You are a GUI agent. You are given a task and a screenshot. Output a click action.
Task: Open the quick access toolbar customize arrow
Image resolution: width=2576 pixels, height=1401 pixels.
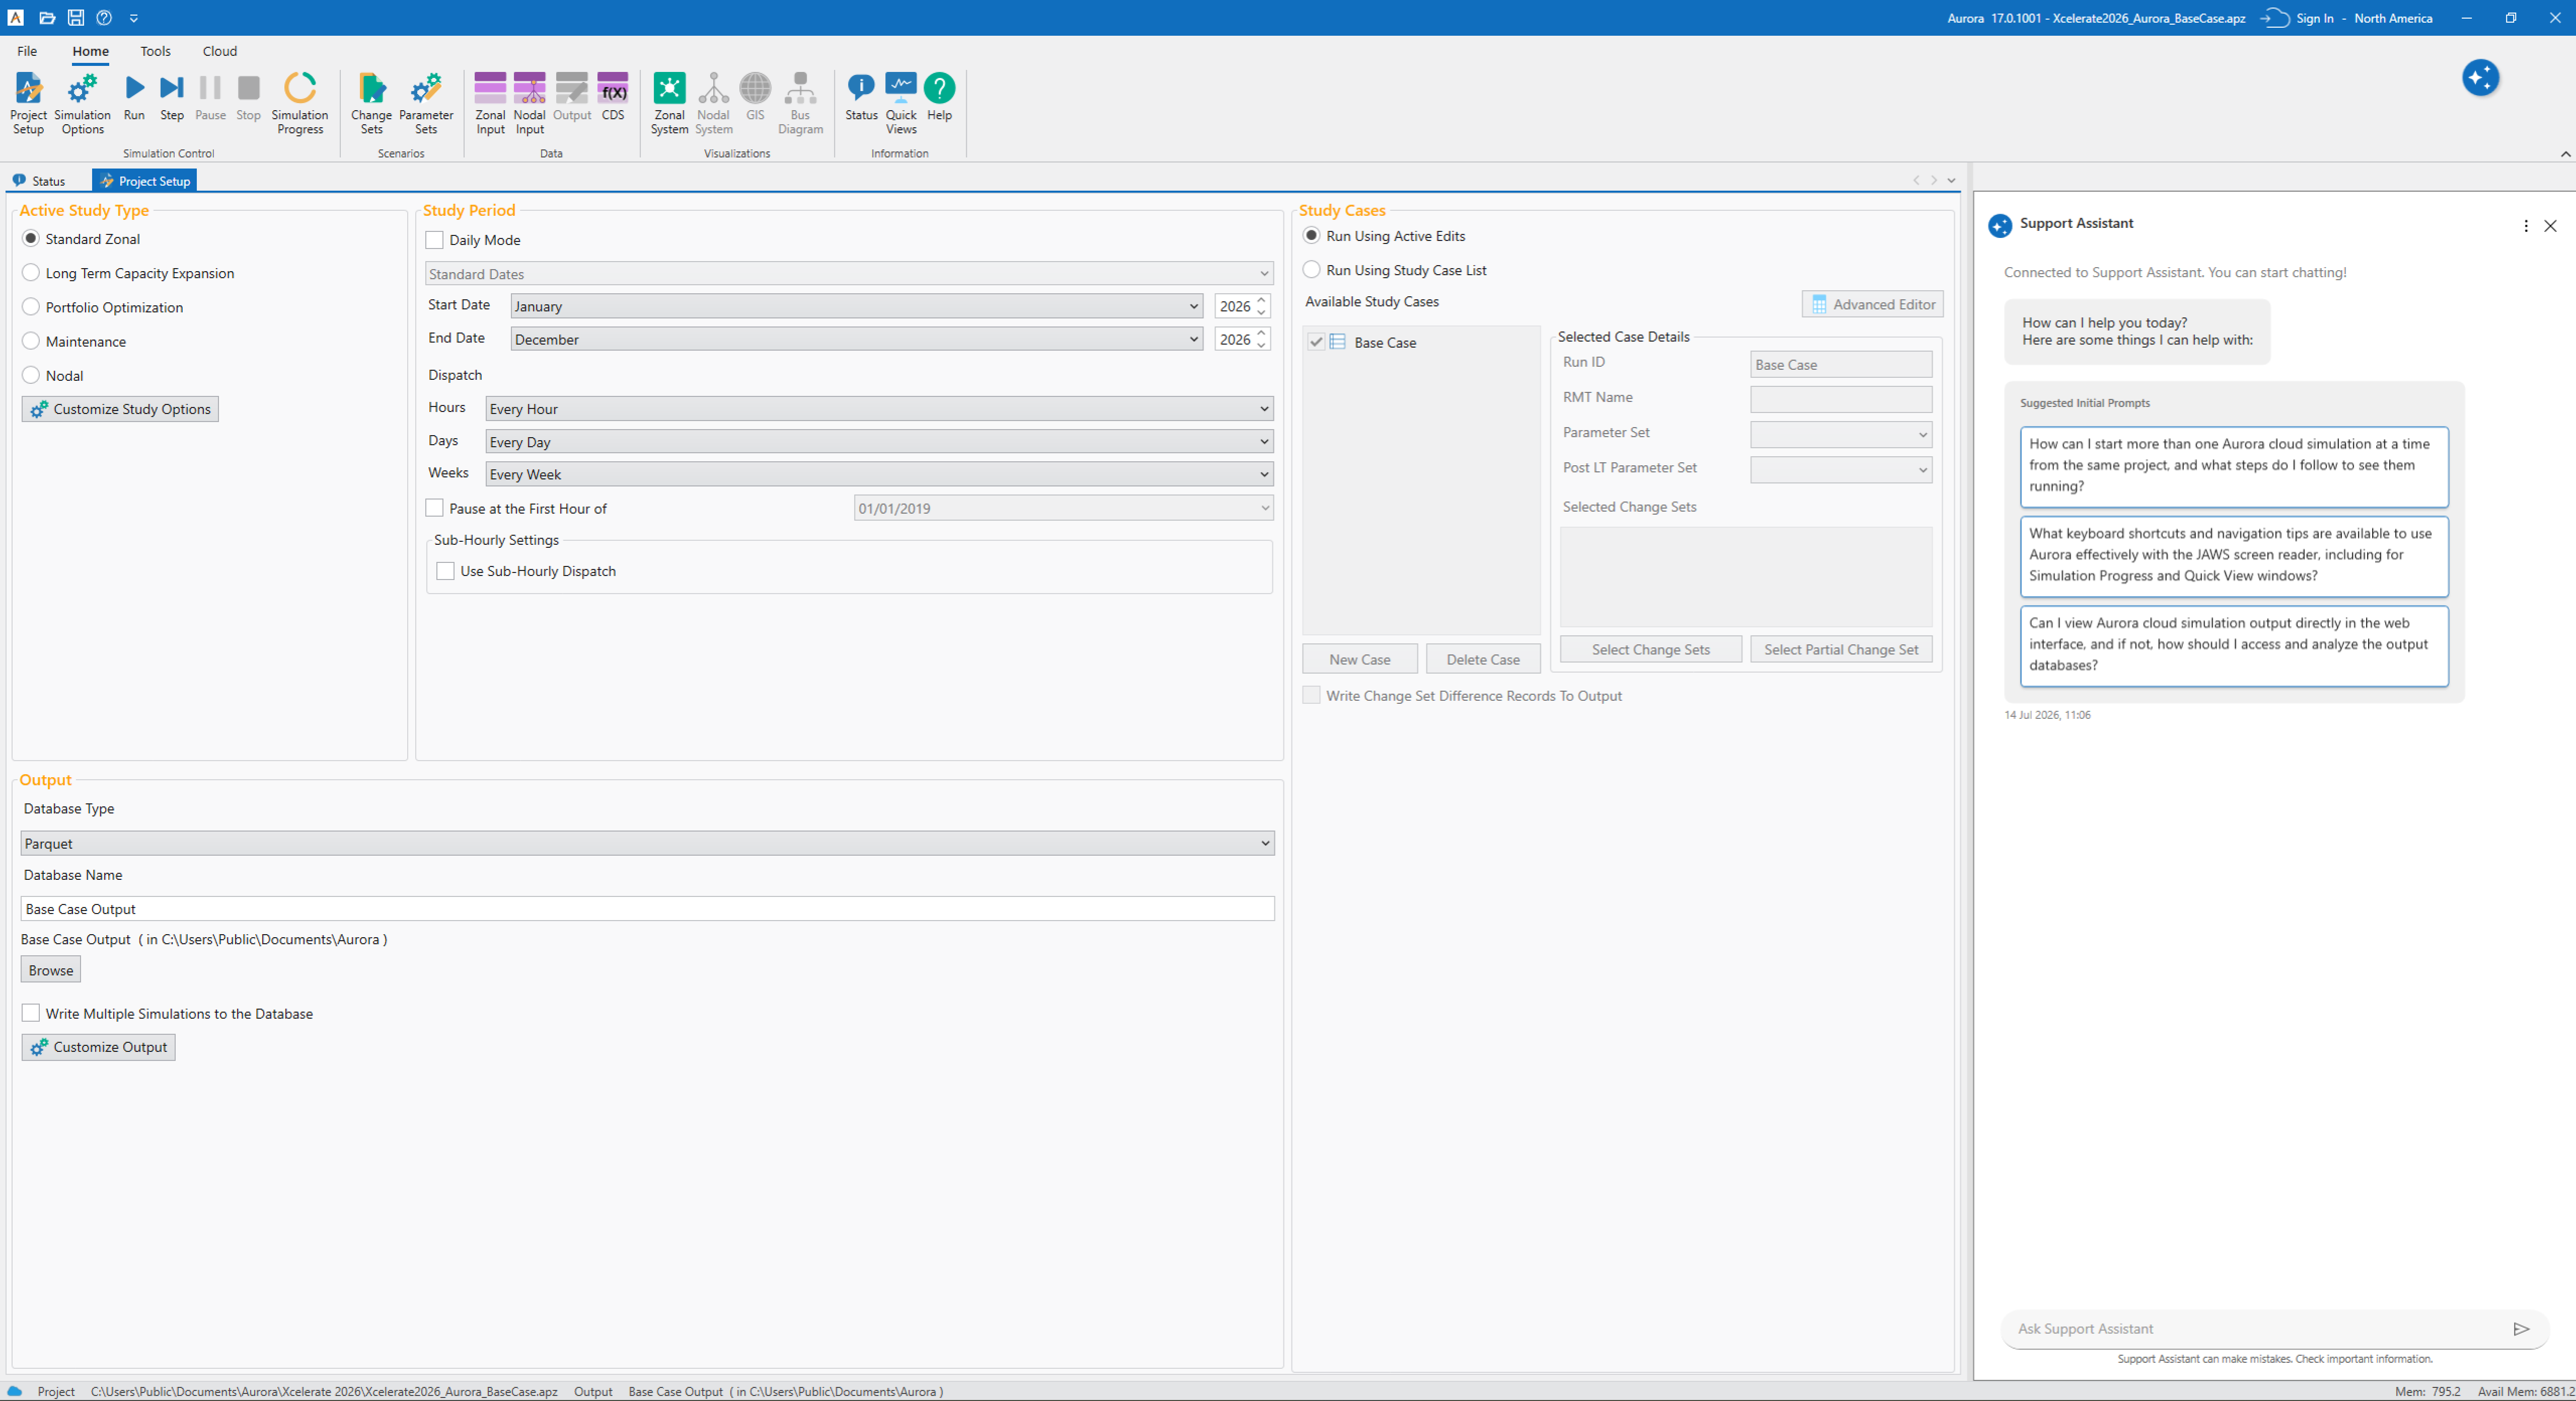(134, 18)
